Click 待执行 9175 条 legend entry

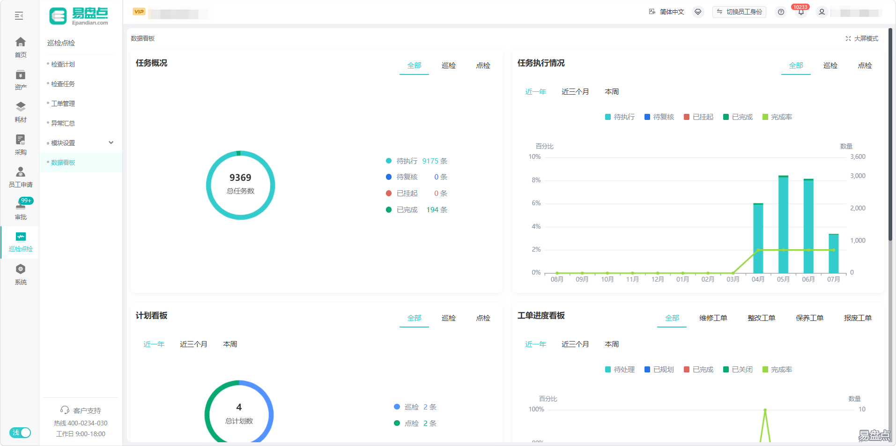[x=416, y=161]
